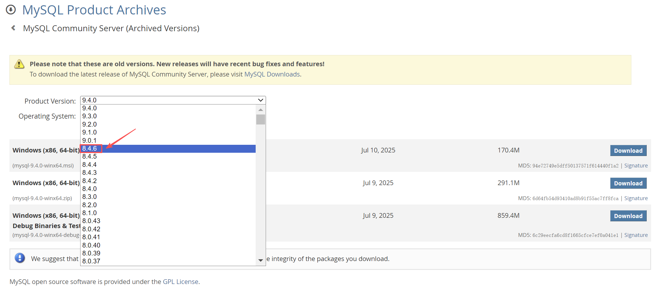Image resolution: width=657 pixels, height=289 pixels.
Task: Click the filename mysql-9.4.0-winx64.msi
Action: click(x=43, y=166)
